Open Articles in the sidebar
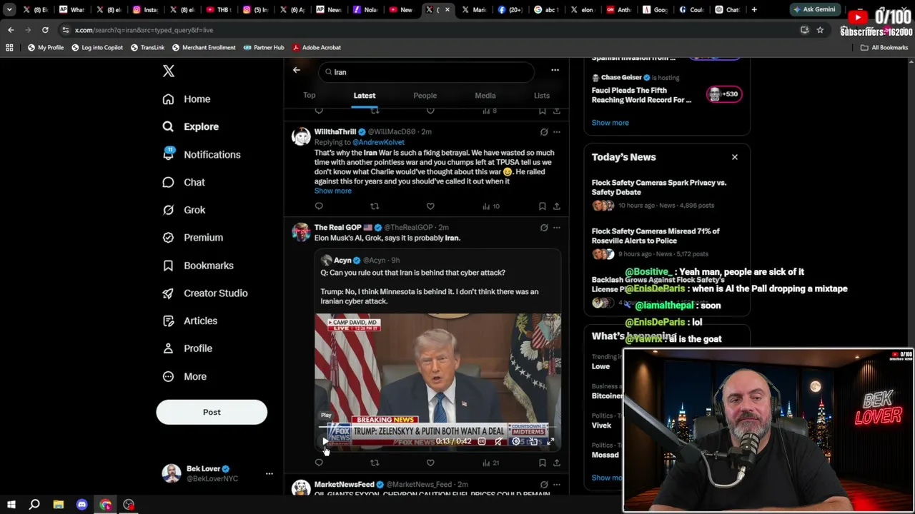The width and height of the screenshot is (915, 514). (x=190, y=321)
